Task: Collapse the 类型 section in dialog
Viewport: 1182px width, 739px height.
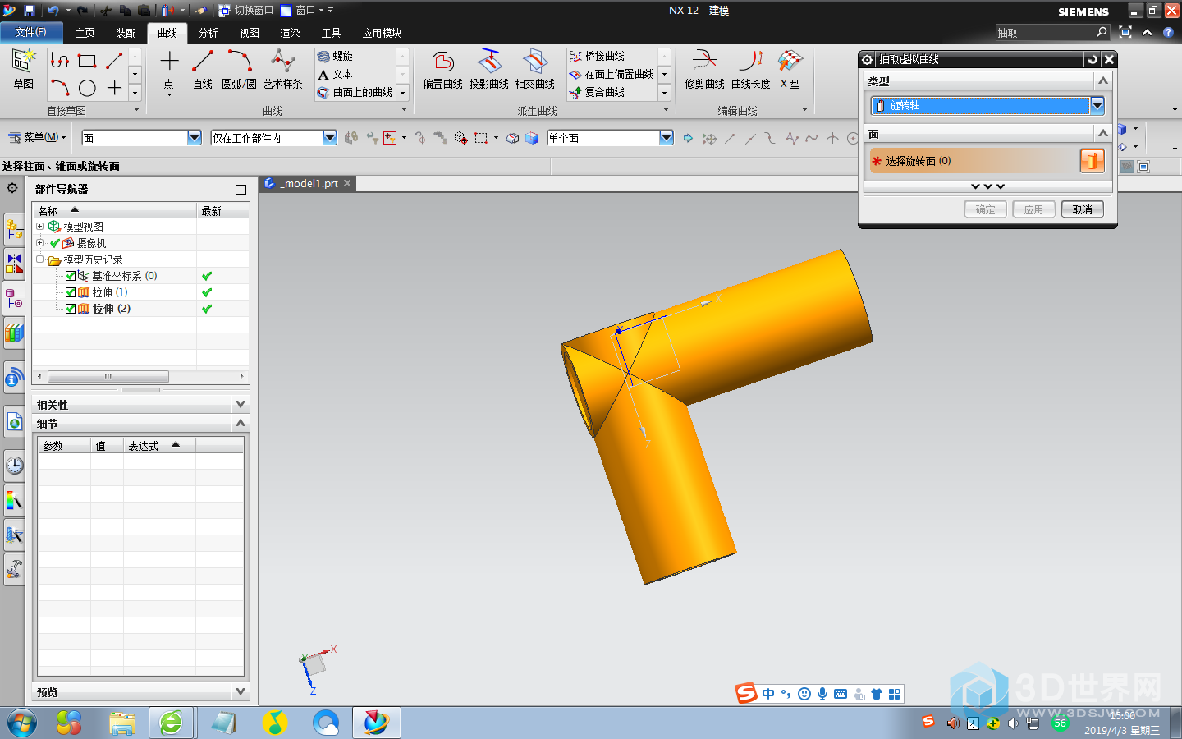Action: point(1103,80)
